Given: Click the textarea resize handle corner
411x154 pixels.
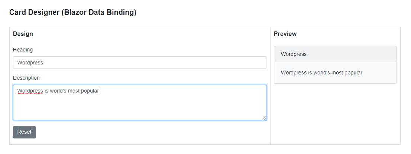Looking at the screenshot, I should tap(264, 118).
